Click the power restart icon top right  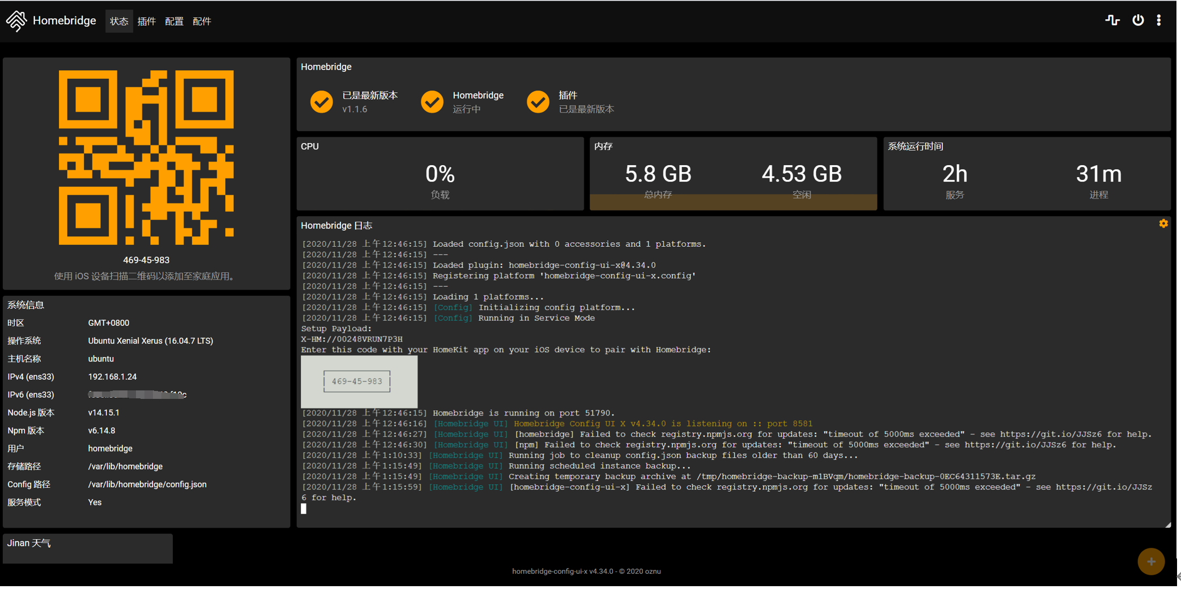click(1138, 20)
